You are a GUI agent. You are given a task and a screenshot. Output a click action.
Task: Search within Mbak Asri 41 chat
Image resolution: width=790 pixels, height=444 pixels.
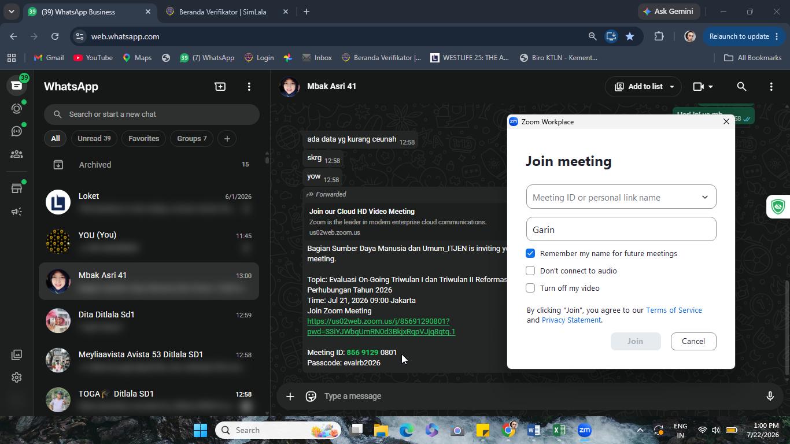click(x=741, y=87)
